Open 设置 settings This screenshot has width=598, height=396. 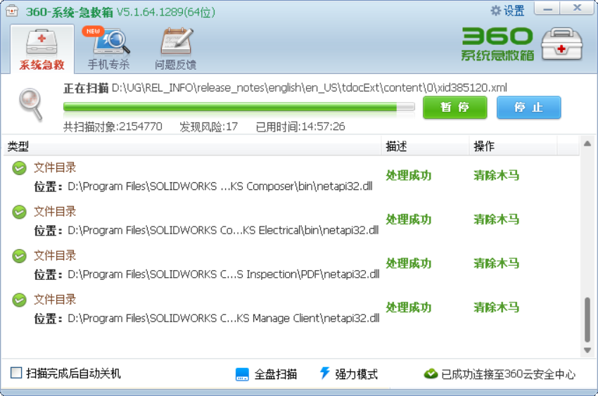(508, 11)
